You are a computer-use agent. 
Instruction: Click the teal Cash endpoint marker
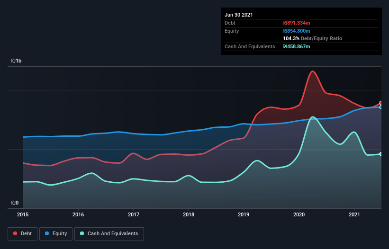381,154
